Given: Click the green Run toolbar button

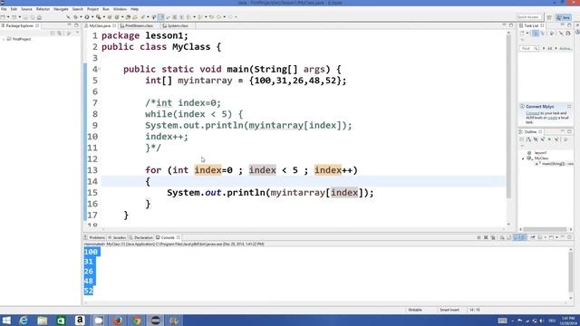Looking at the screenshot, I should 87,17.
